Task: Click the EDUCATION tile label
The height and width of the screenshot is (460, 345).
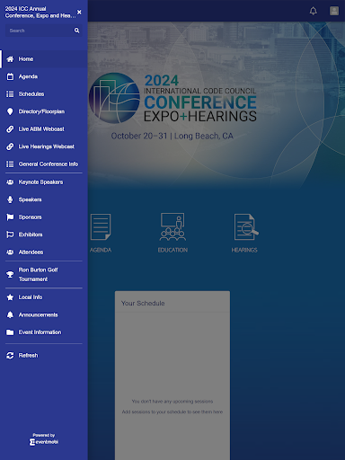Action: click(x=172, y=250)
